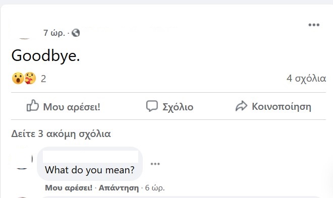The width and height of the screenshot is (333, 198).
Task: Open the 4 σχόλια comments count
Action: tap(306, 79)
